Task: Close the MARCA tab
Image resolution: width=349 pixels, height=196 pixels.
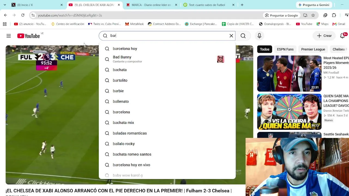Action: point(176,5)
